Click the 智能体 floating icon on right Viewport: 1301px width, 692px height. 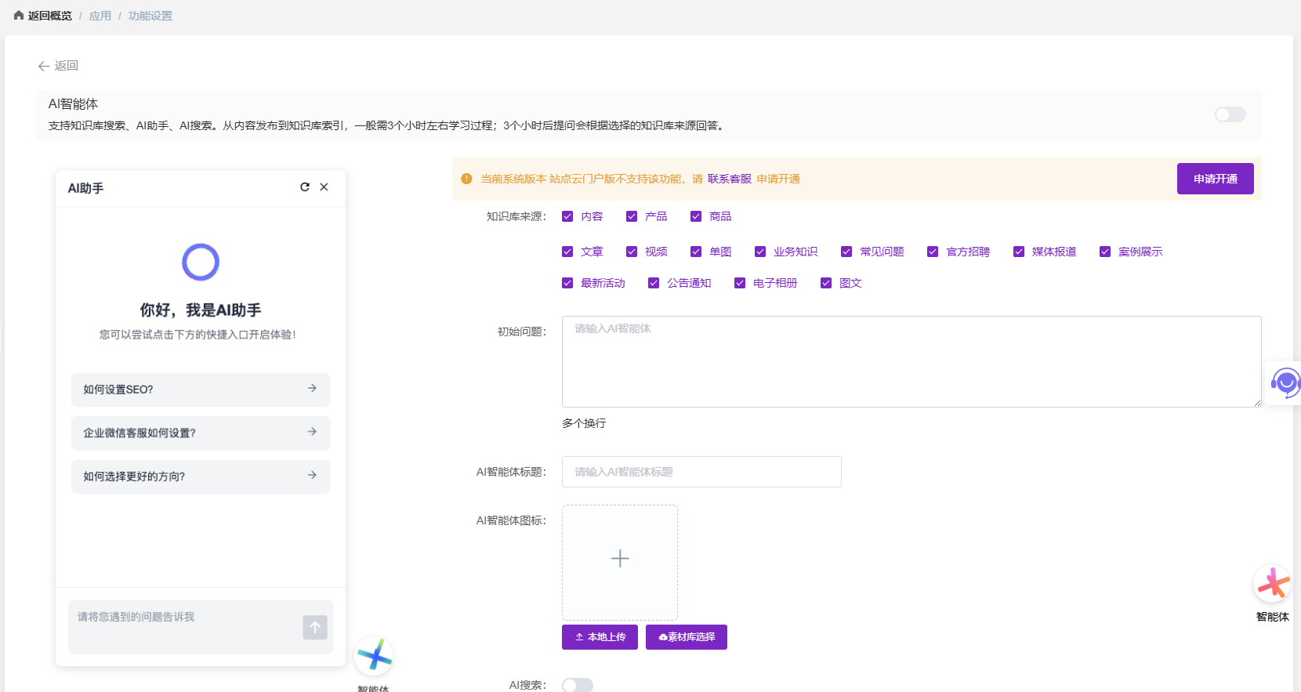click(1272, 585)
